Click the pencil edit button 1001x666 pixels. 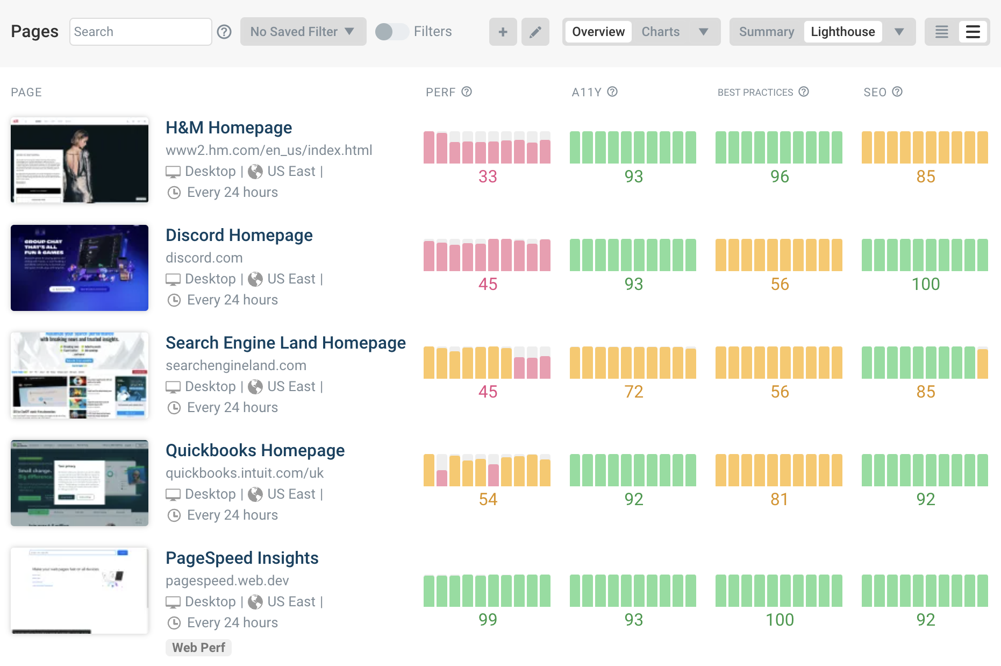[x=535, y=32]
